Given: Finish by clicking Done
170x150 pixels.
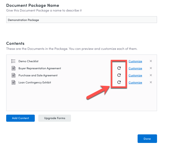Looking at the screenshot, I should pyautogui.click(x=147, y=139).
